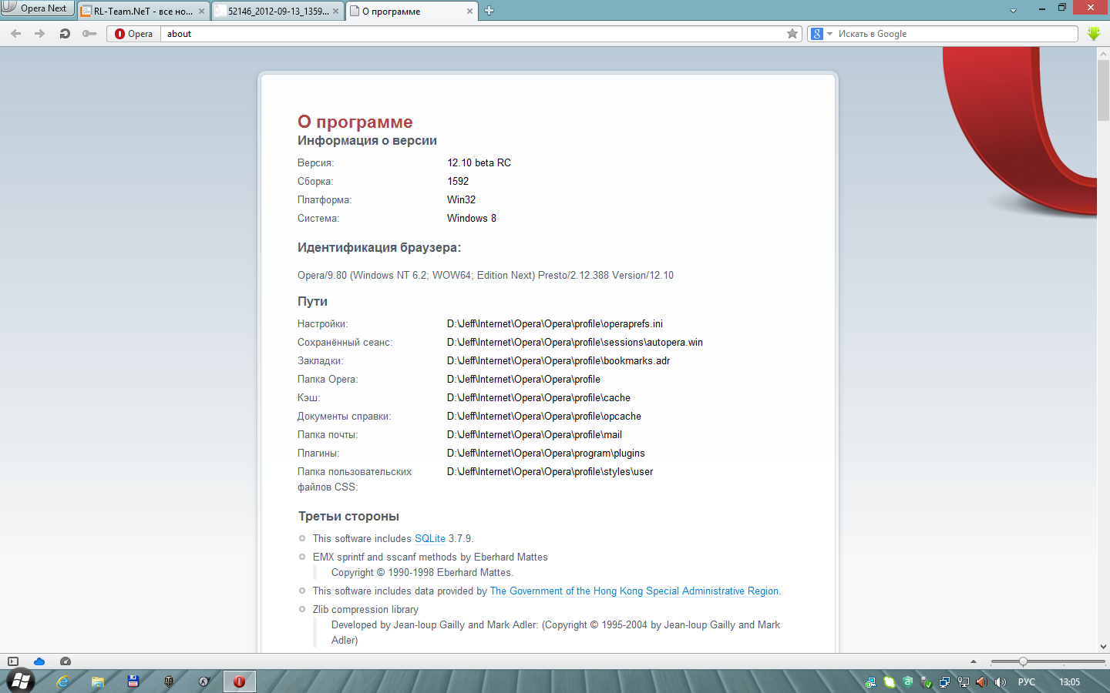
Task: Open File Explorer from the taskbar
Action: tap(98, 681)
